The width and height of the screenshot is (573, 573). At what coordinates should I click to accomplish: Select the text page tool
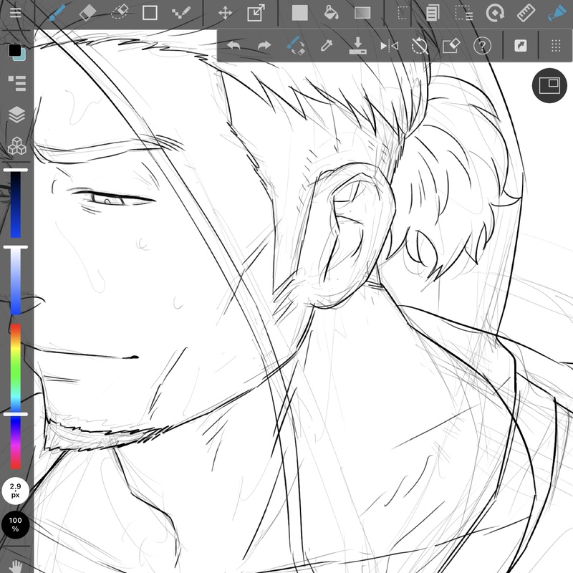[433, 13]
